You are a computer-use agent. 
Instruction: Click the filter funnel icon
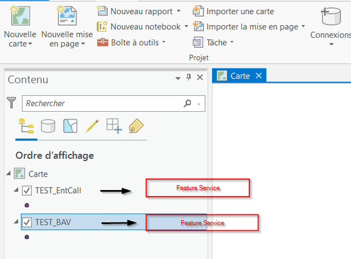pyautogui.click(x=12, y=103)
